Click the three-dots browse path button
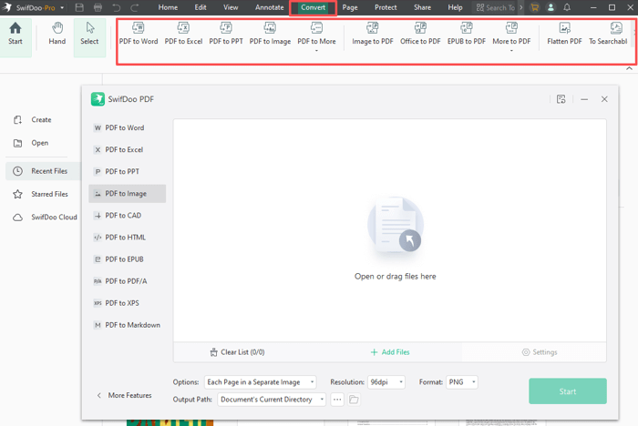Screen dimensions: 638x426 (337, 400)
